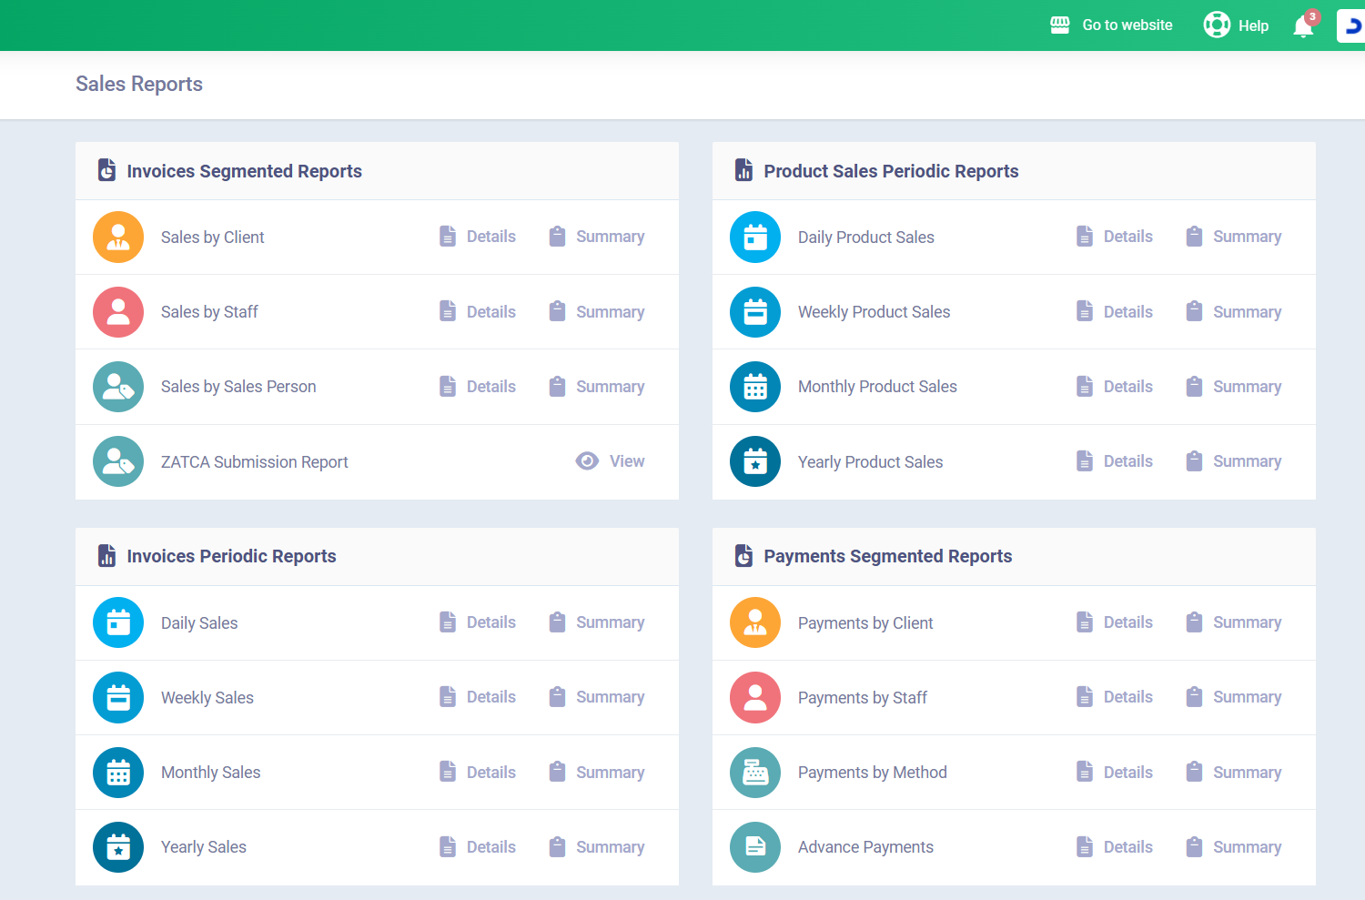Click the Payments by Method register icon

coord(755,773)
